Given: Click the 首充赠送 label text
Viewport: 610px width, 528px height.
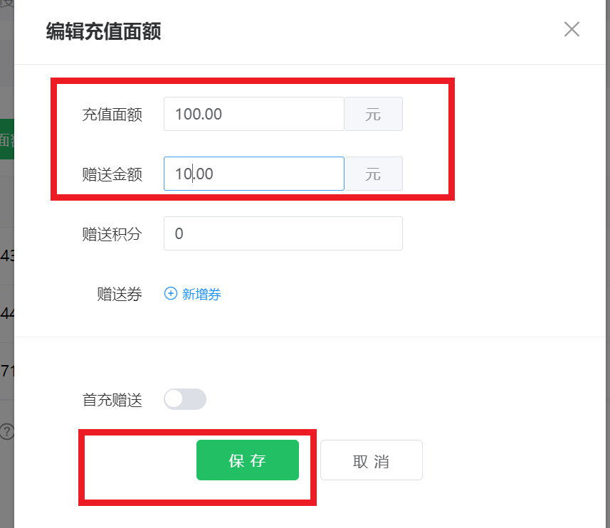Looking at the screenshot, I should [x=112, y=400].
